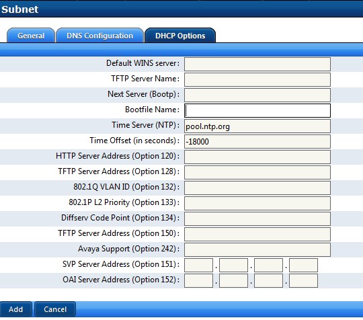Select the 802.1Q VLAN ID field
The height and width of the screenshot is (320, 363).
tap(257, 188)
